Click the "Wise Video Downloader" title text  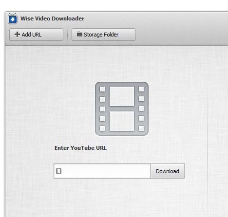click(53, 18)
